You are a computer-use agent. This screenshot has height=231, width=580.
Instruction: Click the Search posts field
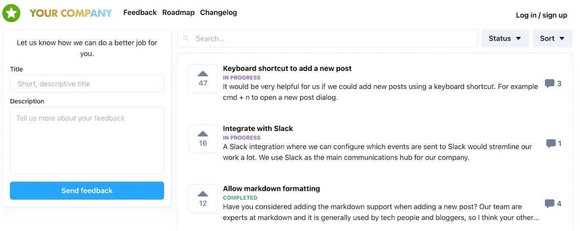click(x=333, y=39)
